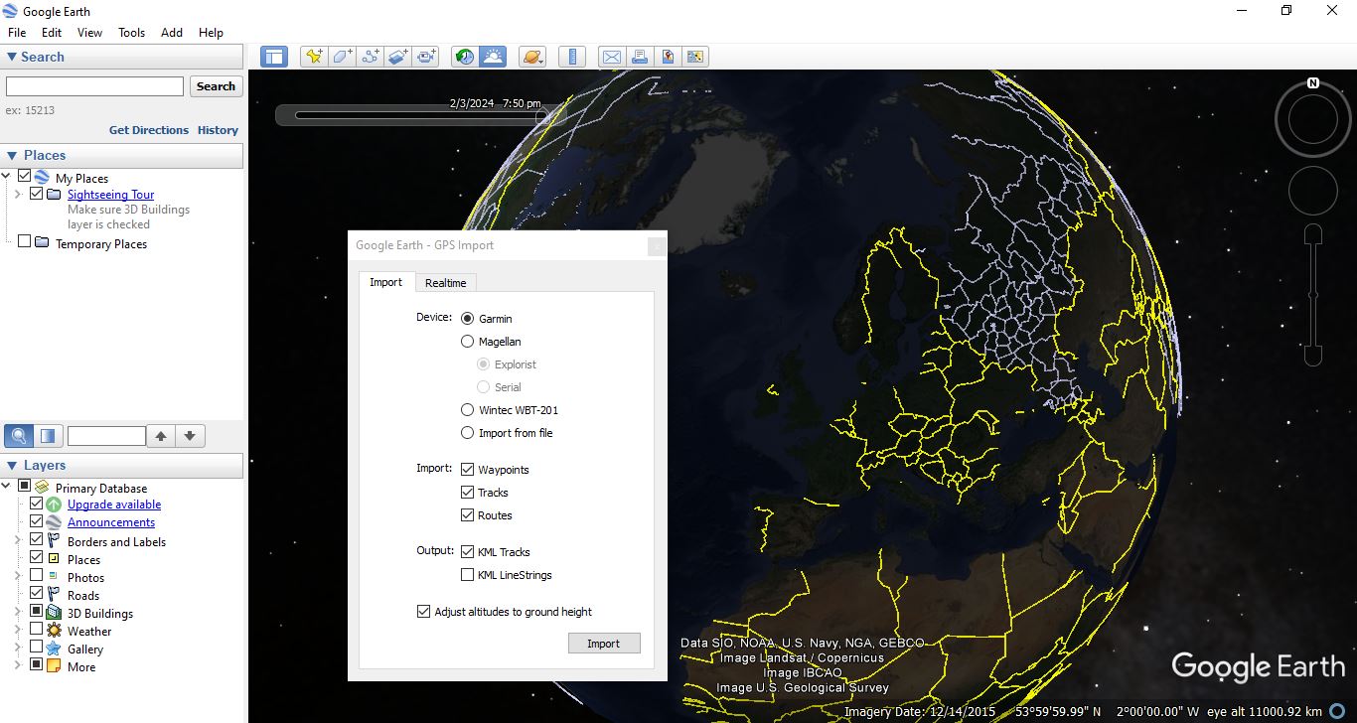
Task: Uncheck the Routes import checkbox
Action: coord(467,514)
